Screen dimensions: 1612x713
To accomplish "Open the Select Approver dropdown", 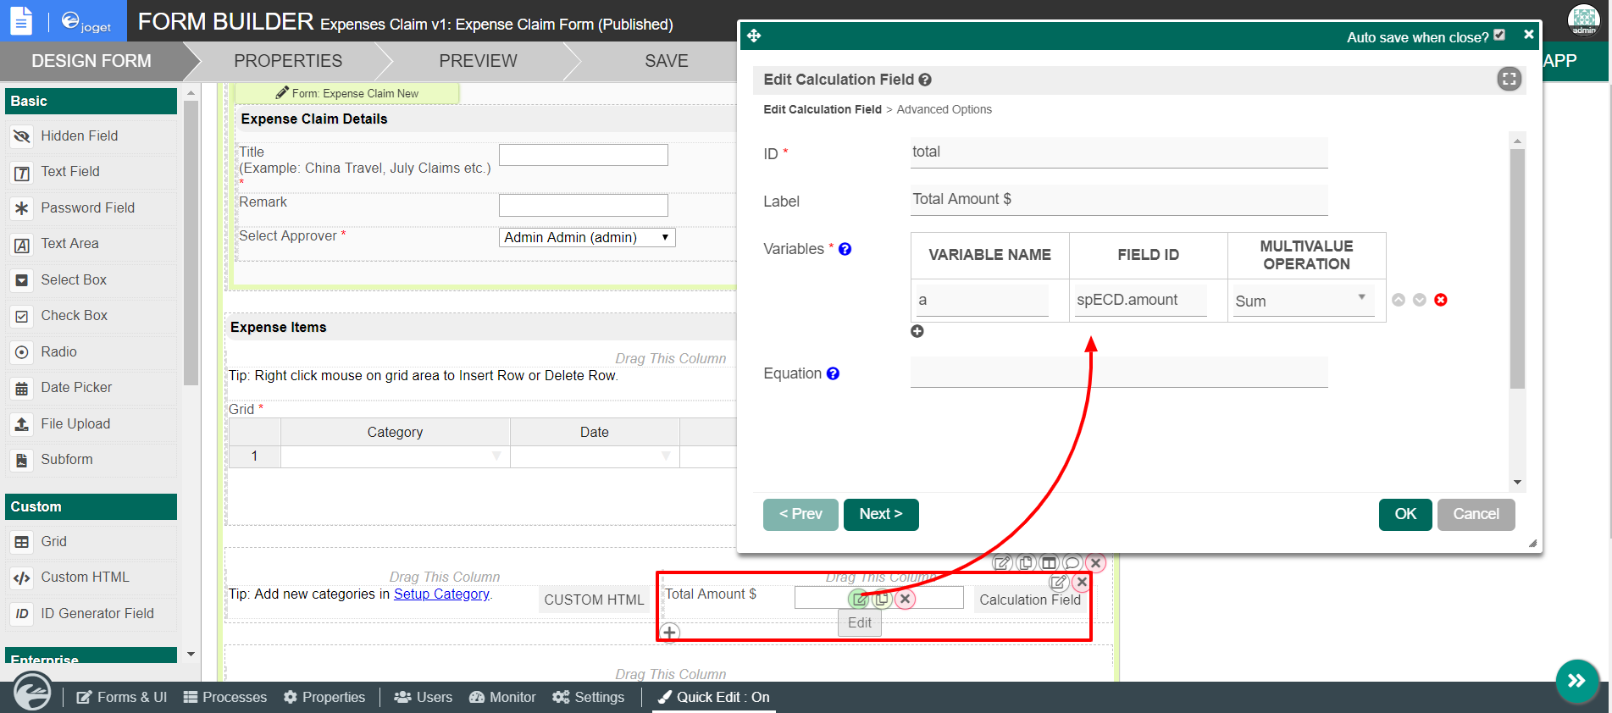I will [586, 238].
